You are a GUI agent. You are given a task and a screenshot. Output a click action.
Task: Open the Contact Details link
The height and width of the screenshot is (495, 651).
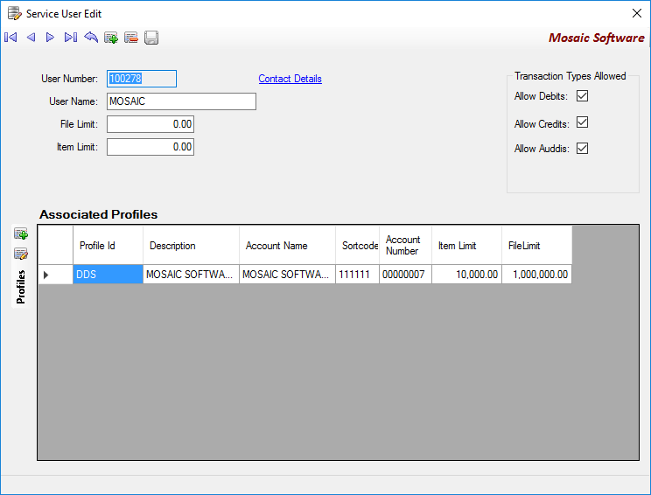pyautogui.click(x=290, y=79)
